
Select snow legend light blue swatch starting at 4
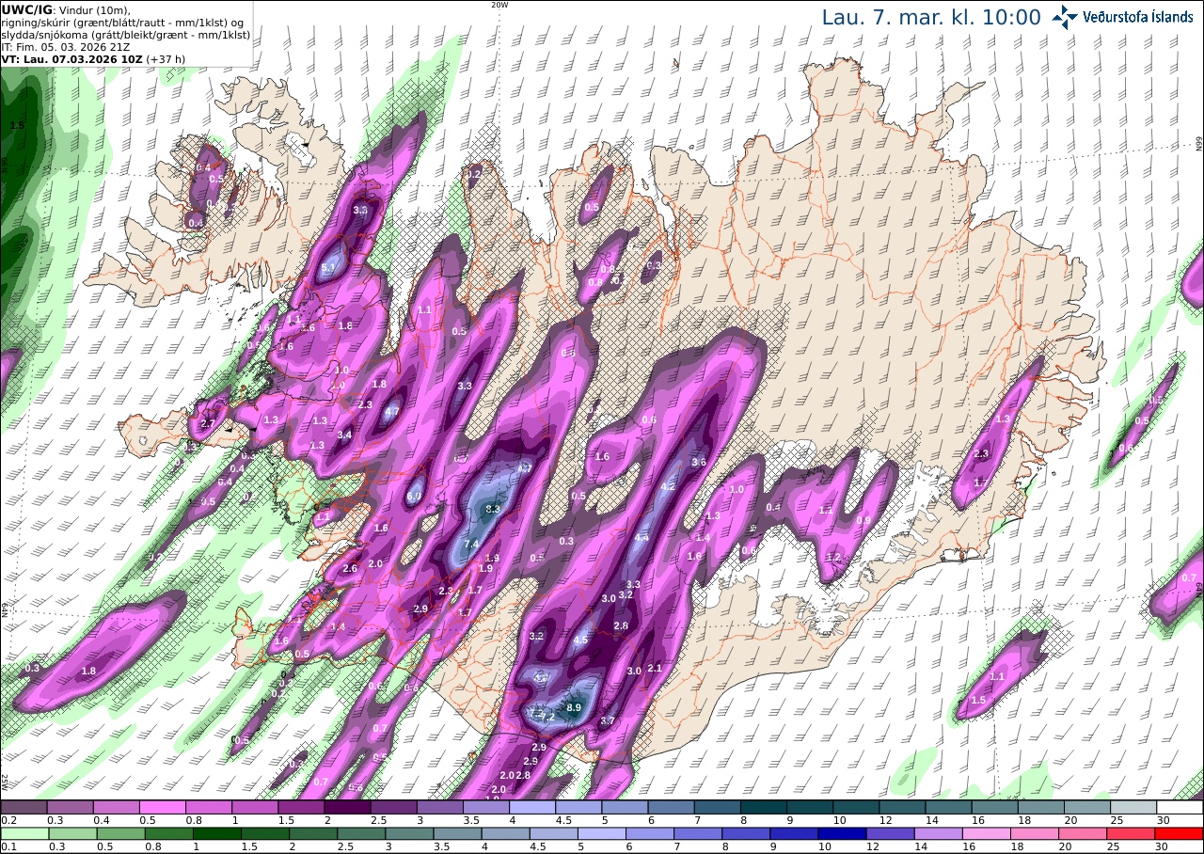tap(532, 807)
